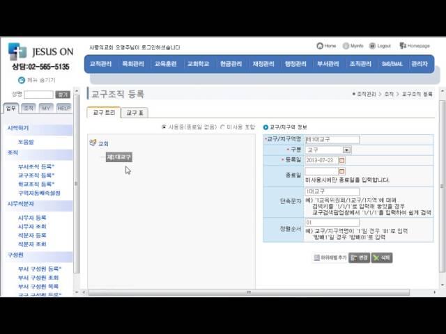Click the 삭제 button
The width and height of the screenshot is (446, 334).
tap(382, 257)
